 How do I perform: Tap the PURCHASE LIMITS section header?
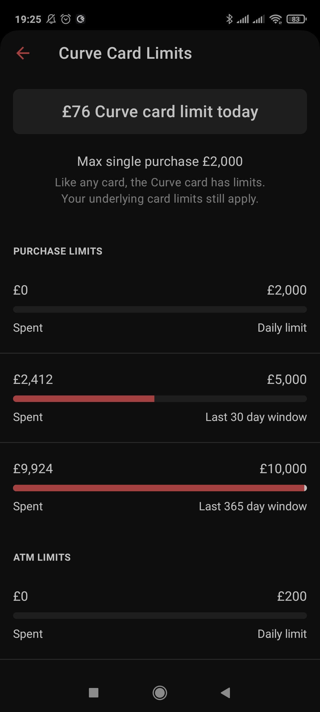[58, 251]
